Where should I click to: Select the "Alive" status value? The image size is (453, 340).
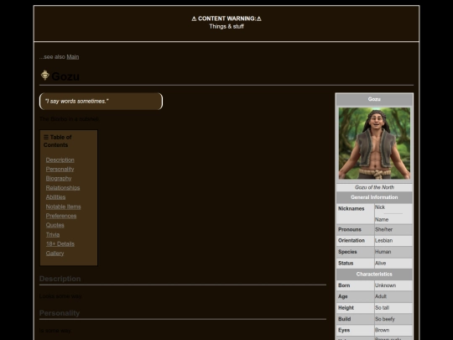click(381, 263)
